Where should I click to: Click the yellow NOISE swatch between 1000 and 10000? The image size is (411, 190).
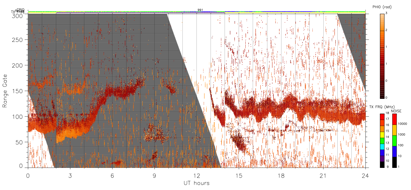click(395, 130)
